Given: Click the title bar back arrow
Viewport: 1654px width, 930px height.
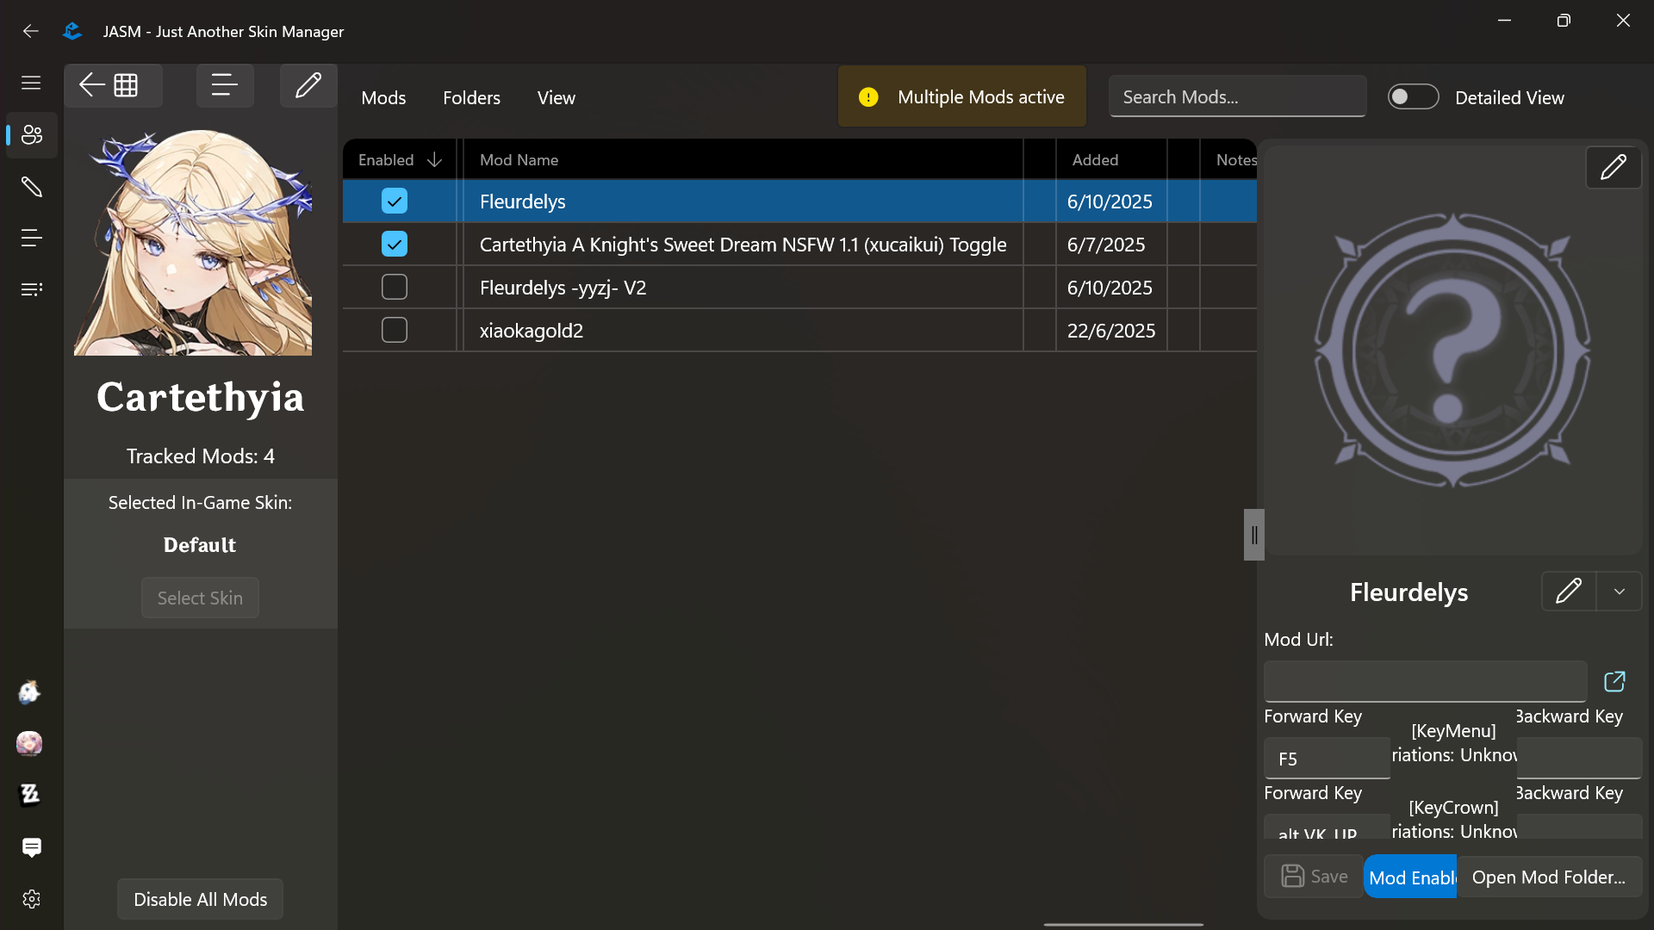Looking at the screenshot, I should [x=31, y=31].
